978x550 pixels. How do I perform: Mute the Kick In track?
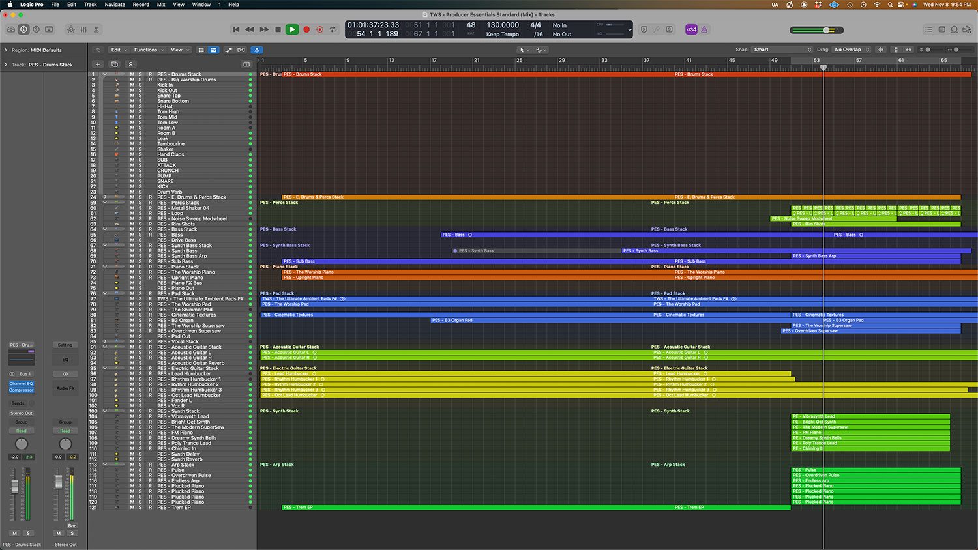pyautogui.click(x=132, y=85)
